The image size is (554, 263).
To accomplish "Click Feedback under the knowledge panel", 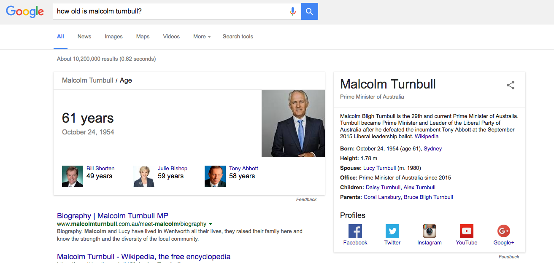I will [x=509, y=257].
